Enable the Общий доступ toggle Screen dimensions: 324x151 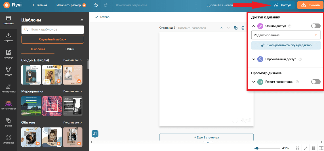tap(316, 26)
